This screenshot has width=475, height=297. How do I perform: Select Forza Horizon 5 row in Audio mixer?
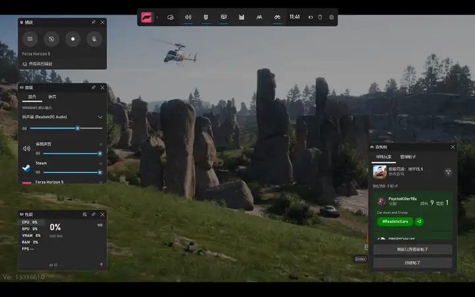pos(63,182)
